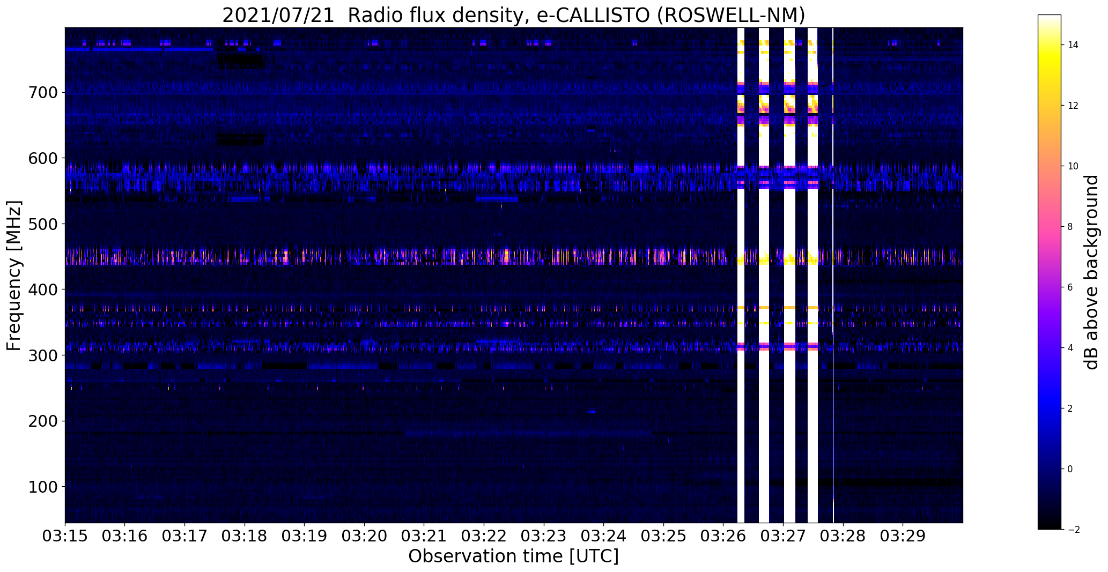The height and width of the screenshot is (572, 1108).
Task: Click the 03:20 time tick label
Action: click(365, 536)
